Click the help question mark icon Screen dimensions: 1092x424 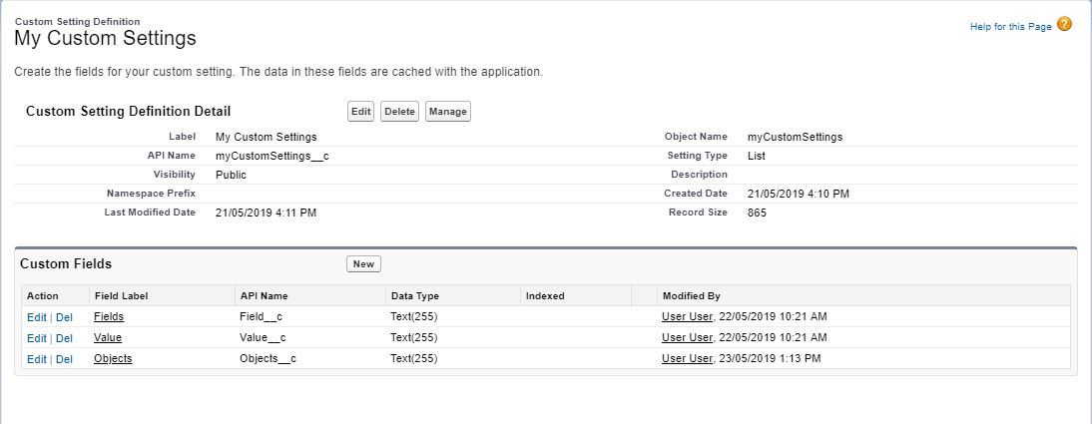point(1064,25)
